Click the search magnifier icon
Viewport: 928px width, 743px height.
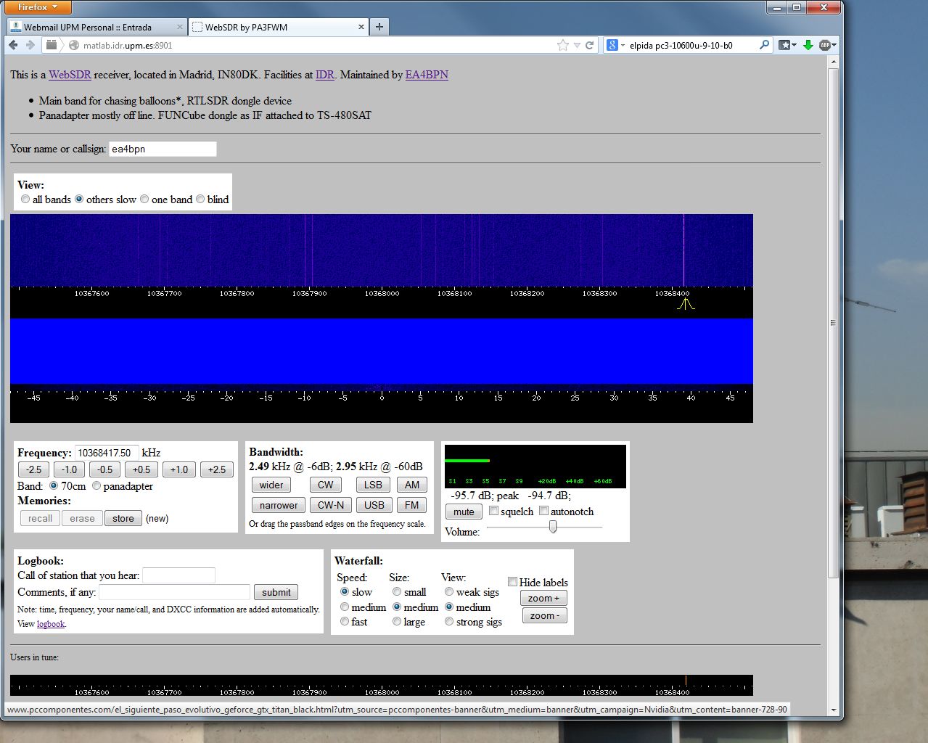pyautogui.click(x=764, y=45)
